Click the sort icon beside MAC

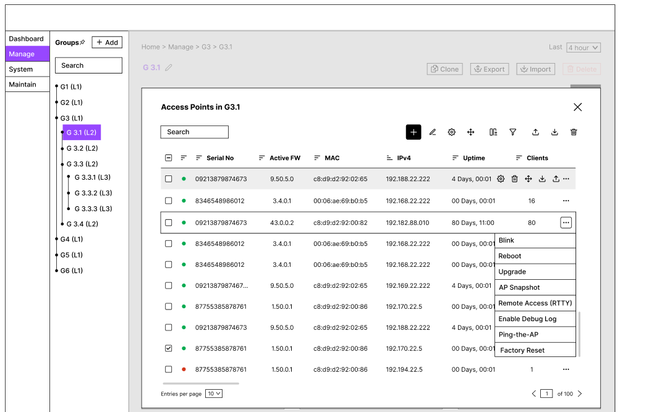tap(317, 158)
